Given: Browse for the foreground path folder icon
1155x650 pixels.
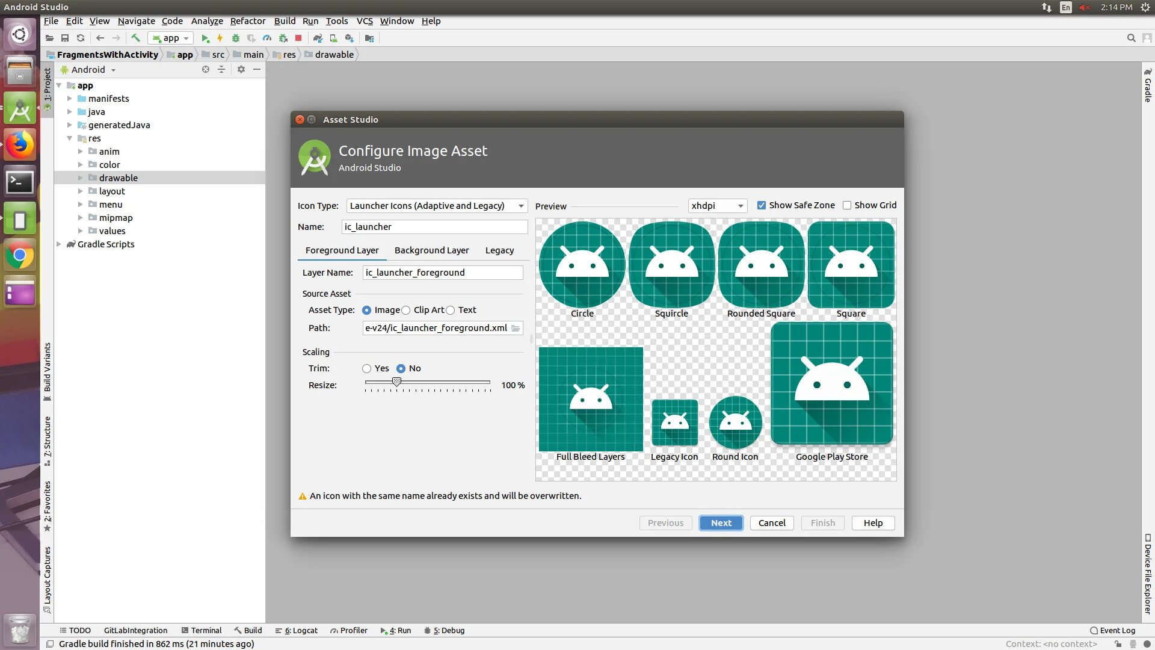Looking at the screenshot, I should point(516,328).
